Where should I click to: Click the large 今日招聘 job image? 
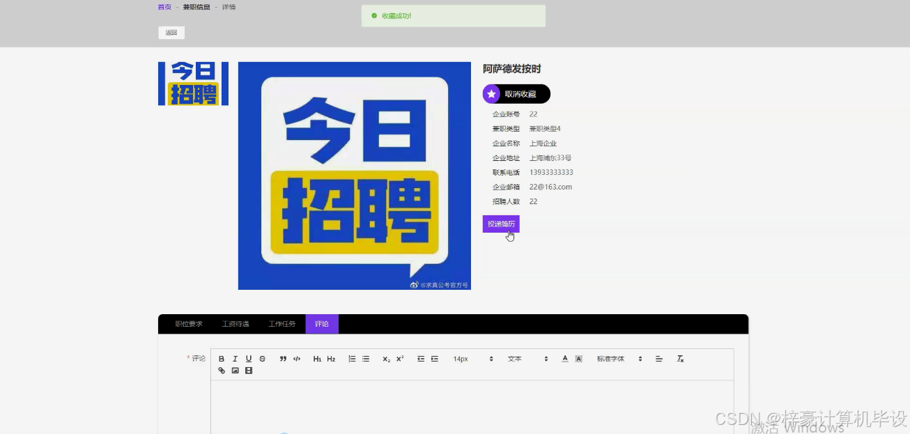(355, 176)
